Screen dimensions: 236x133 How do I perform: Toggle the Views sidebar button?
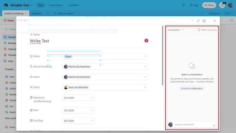tap(9, 20)
